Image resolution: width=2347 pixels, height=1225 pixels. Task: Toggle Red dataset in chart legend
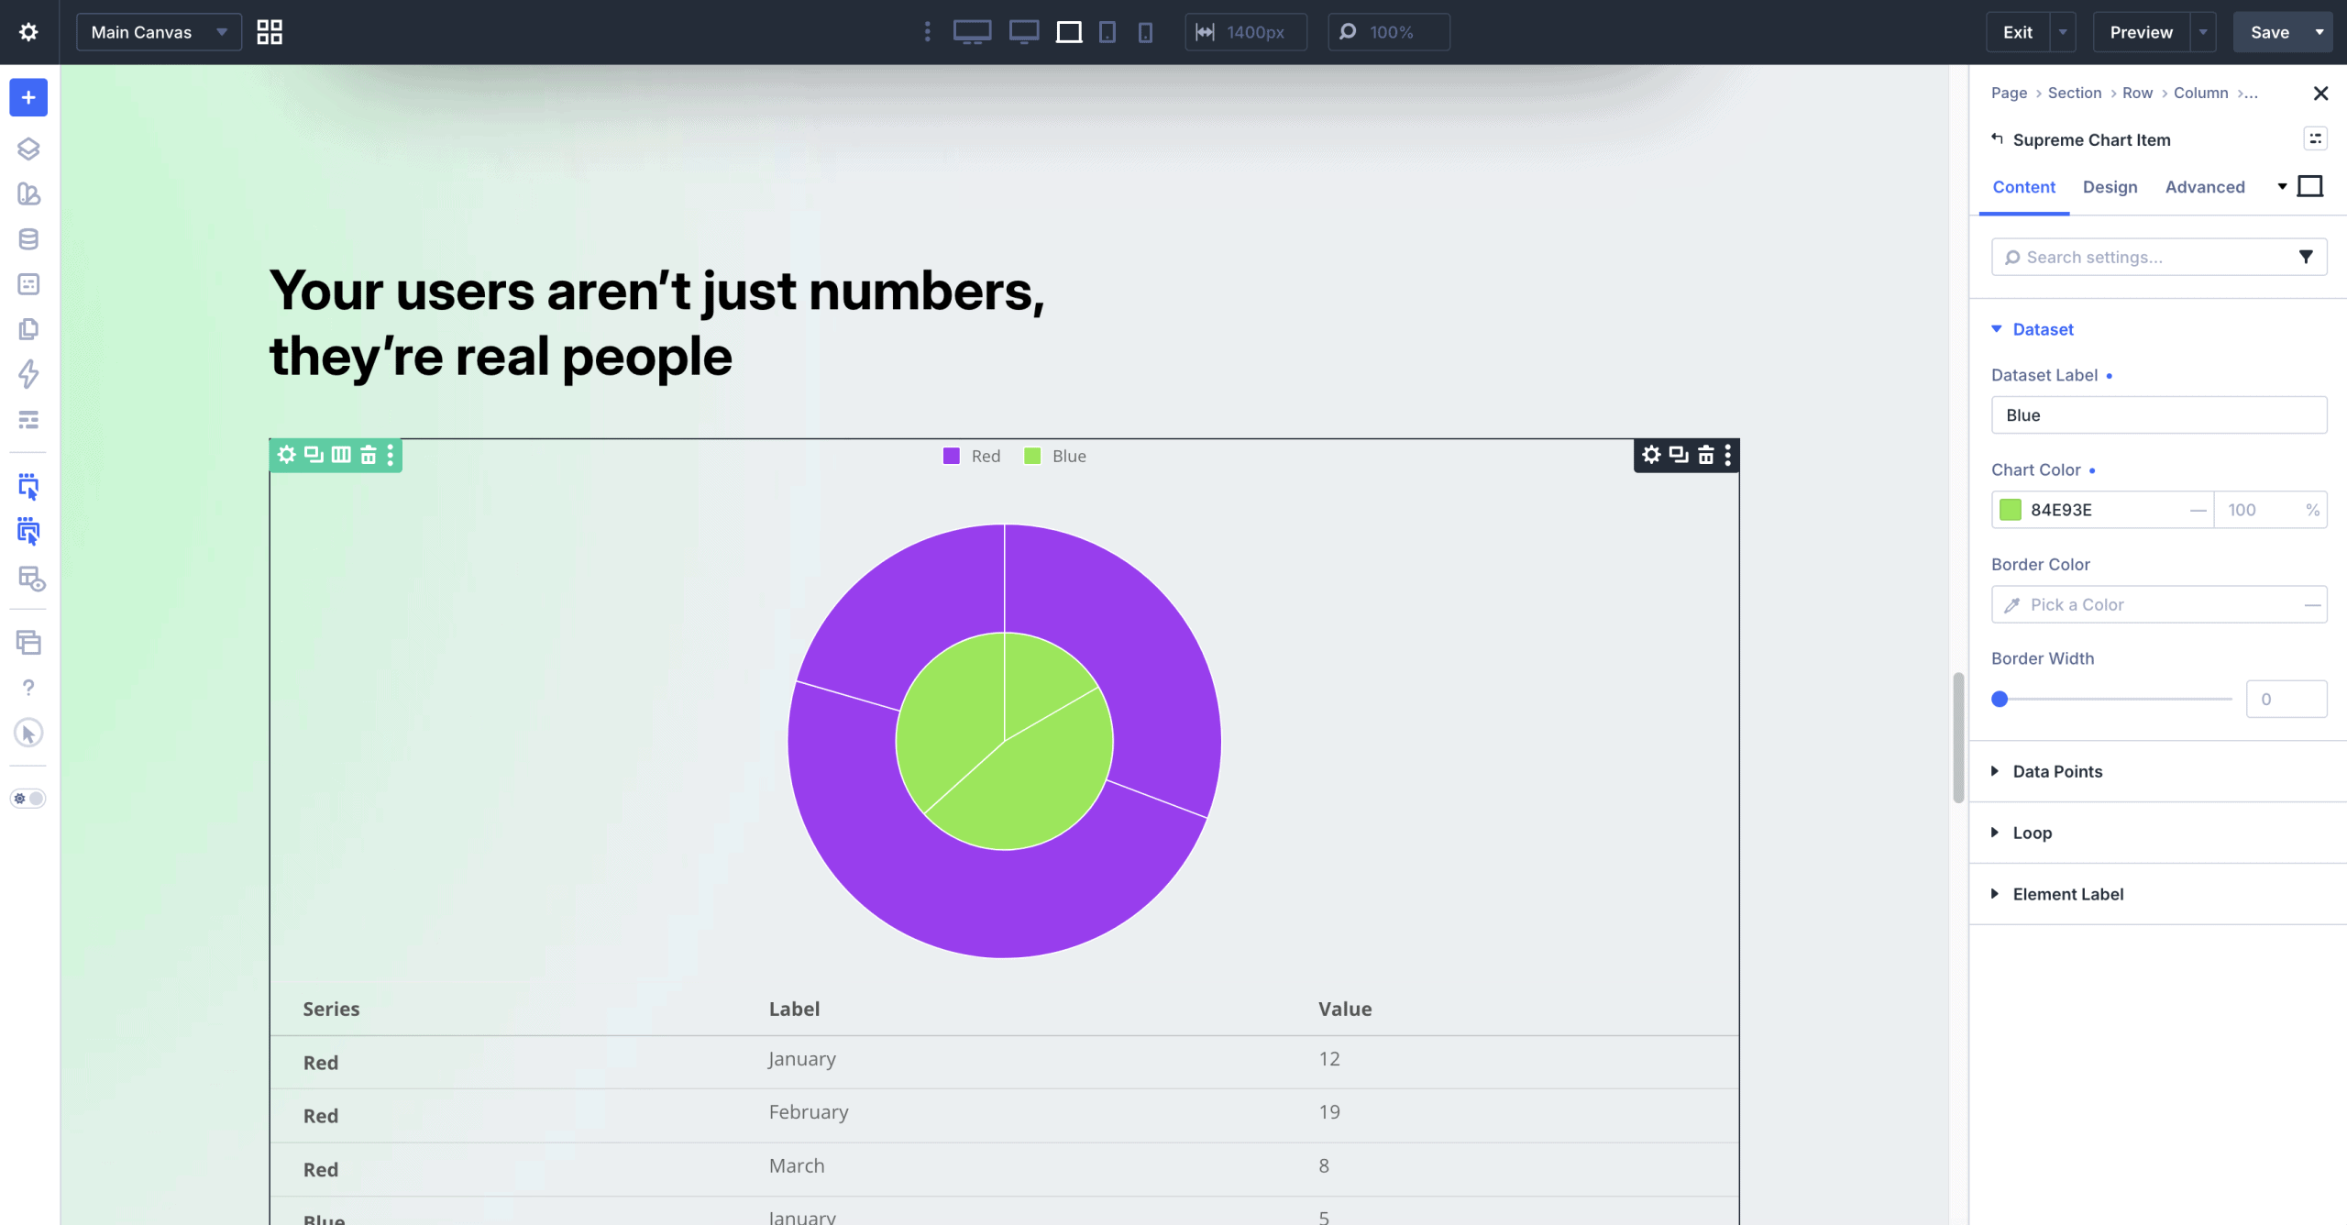pos(972,456)
